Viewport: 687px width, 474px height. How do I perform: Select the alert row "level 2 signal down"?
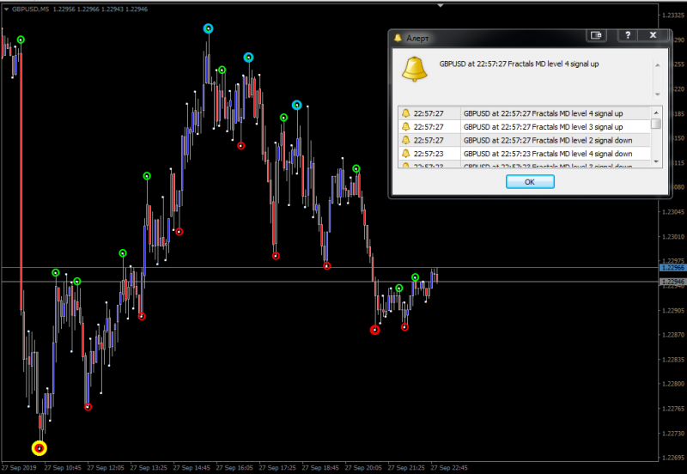click(525, 141)
